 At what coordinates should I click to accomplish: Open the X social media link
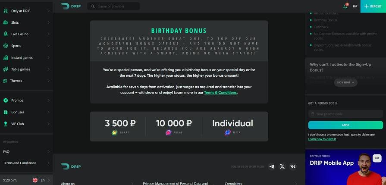click(282, 166)
